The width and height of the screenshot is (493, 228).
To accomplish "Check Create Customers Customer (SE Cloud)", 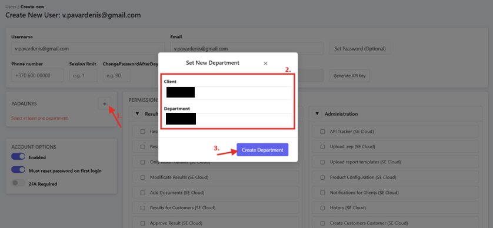I will (x=322, y=223).
